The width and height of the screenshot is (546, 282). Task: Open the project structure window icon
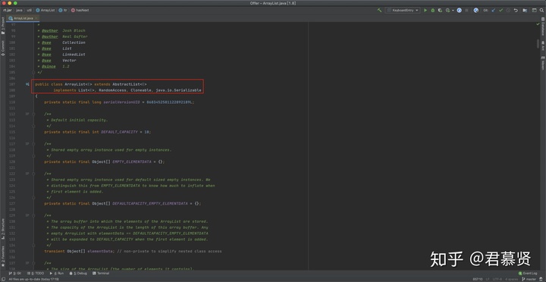click(x=534, y=11)
